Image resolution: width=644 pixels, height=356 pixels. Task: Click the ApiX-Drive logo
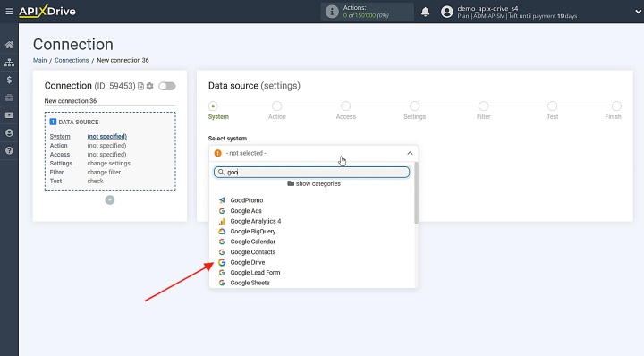tap(47, 11)
